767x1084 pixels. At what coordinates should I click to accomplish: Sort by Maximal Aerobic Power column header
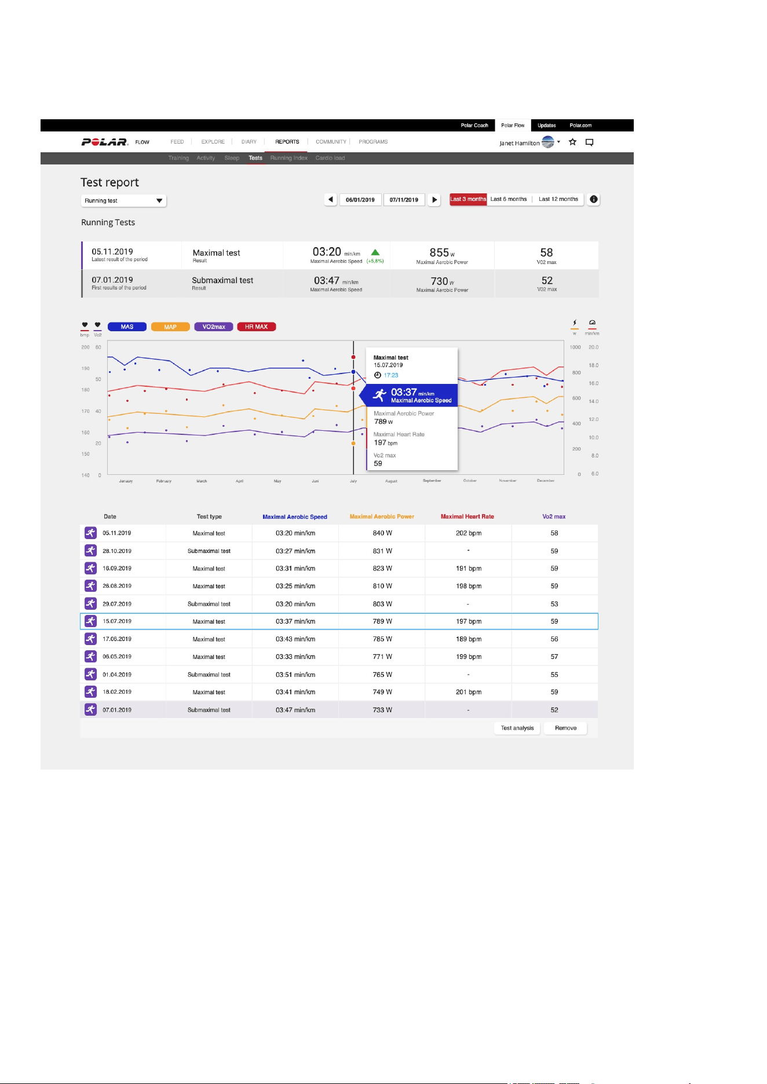382,517
